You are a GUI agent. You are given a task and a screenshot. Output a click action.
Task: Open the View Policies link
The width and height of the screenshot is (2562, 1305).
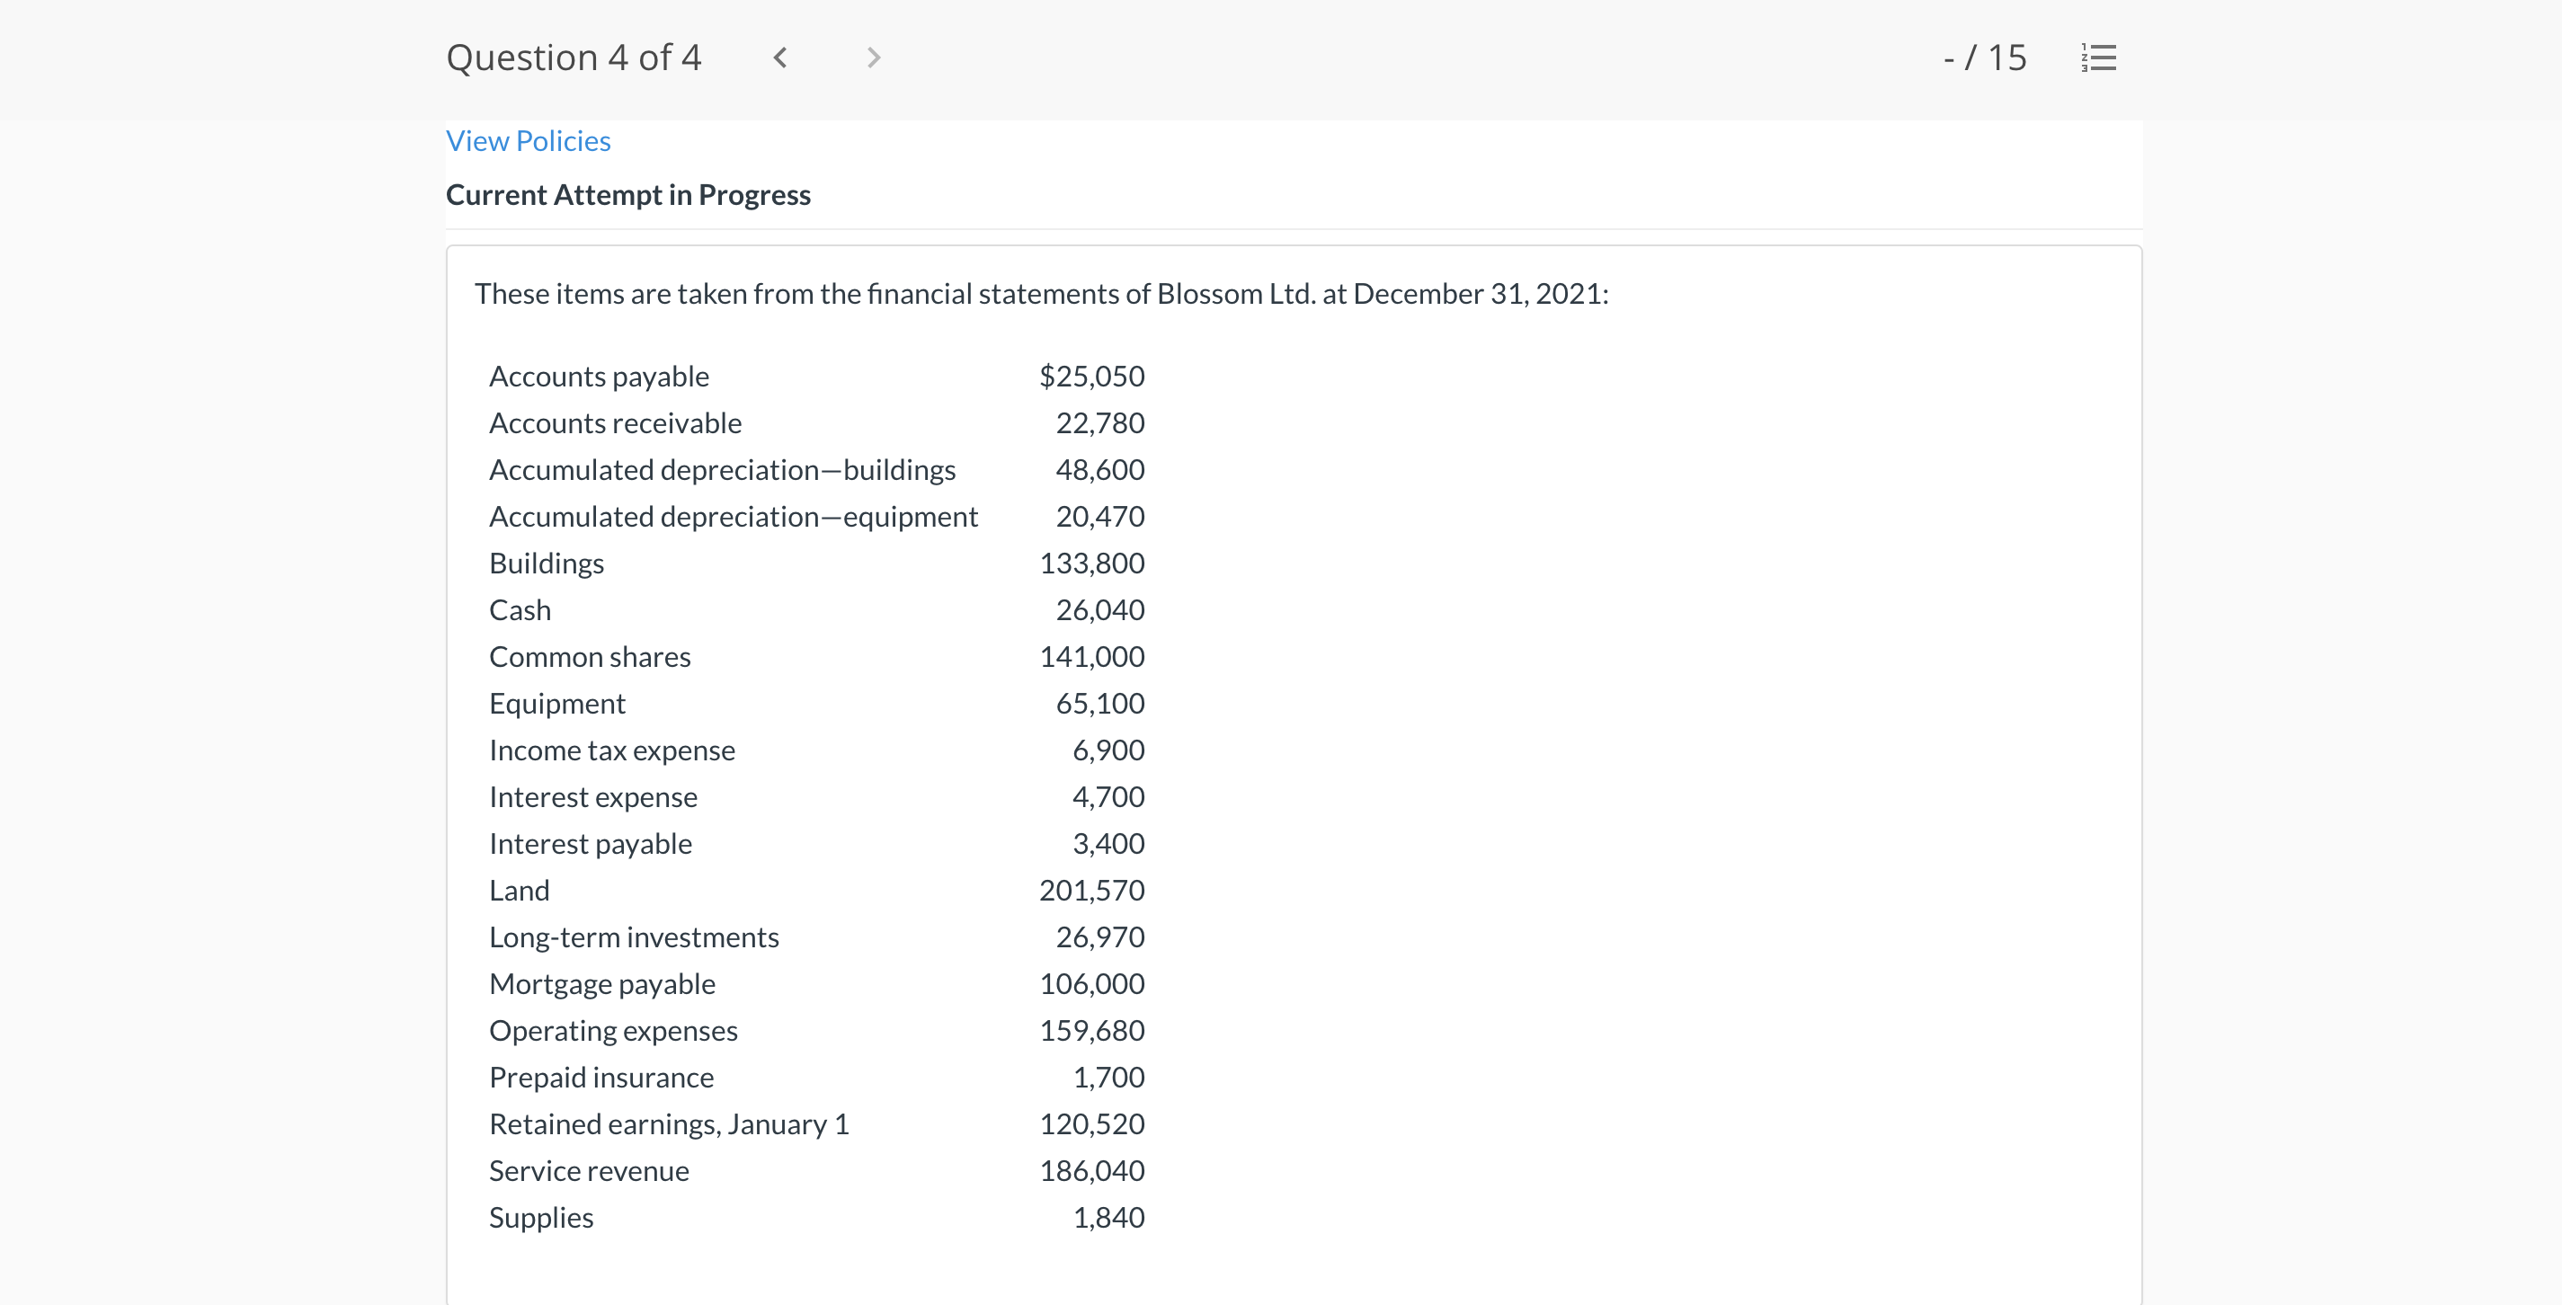pyautogui.click(x=528, y=141)
